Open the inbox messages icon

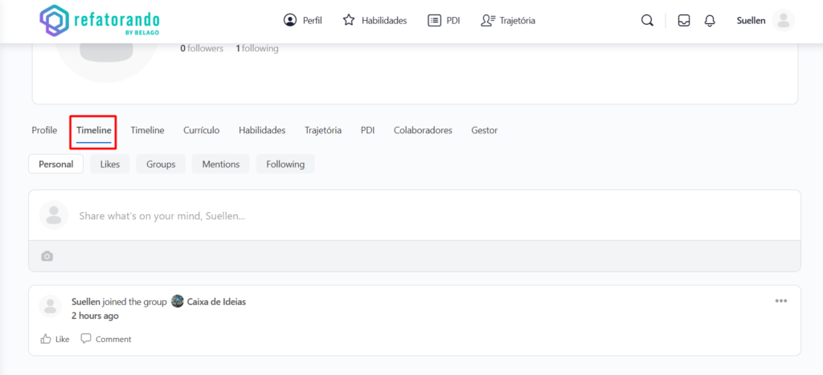pyautogui.click(x=684, y=21)
